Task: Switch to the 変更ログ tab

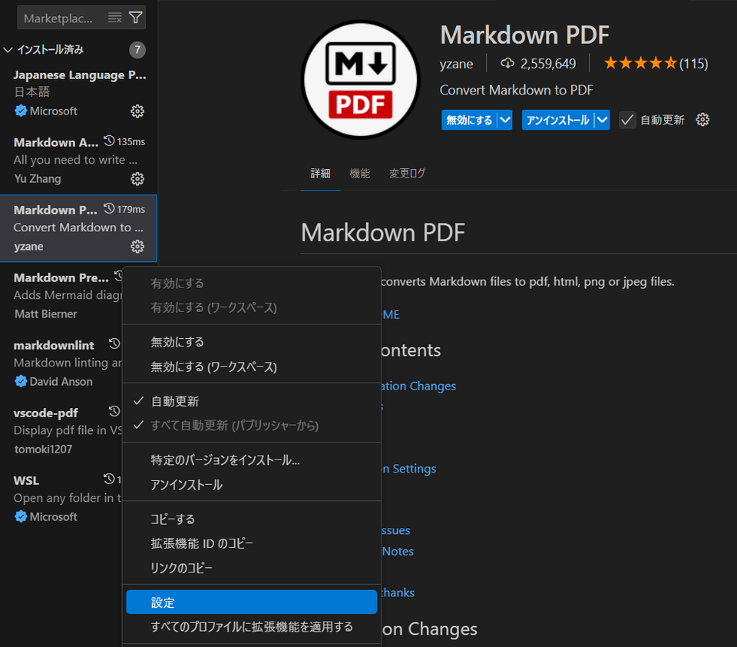Action: (407, 174)
